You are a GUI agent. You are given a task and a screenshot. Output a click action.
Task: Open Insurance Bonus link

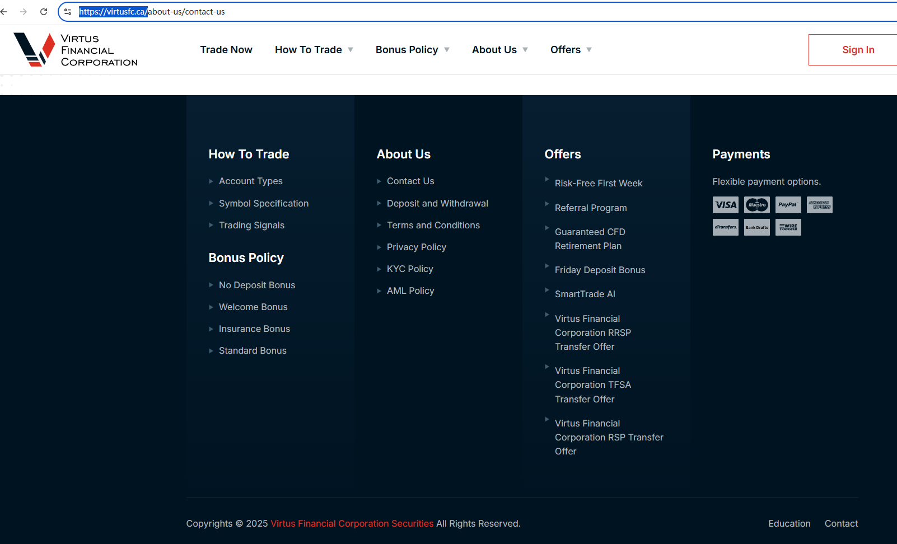point(254,329)
